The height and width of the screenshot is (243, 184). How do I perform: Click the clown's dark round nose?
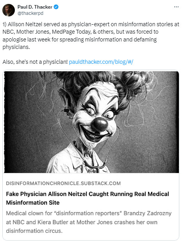click(99, 124)
